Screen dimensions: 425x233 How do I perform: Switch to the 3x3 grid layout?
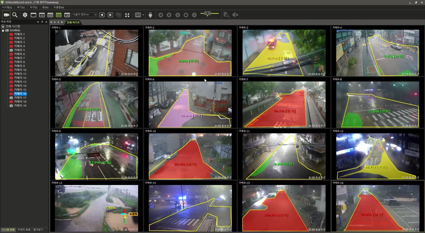(x=50, y=15)
